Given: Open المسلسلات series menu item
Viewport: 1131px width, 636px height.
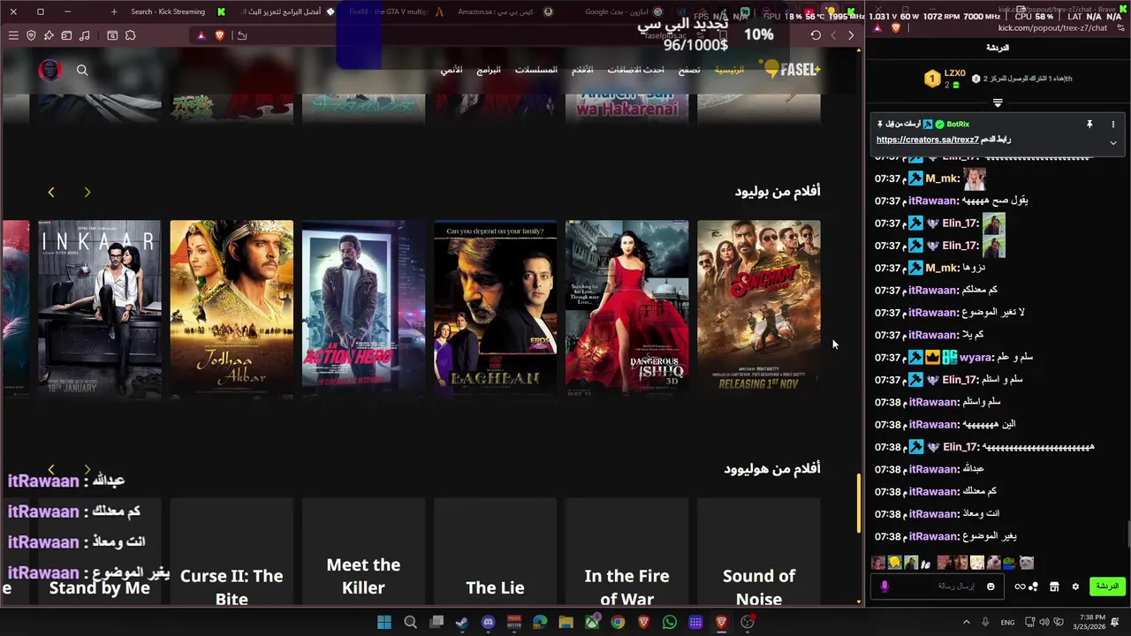Looking at the screenshot, I should [x=536, y=70].
